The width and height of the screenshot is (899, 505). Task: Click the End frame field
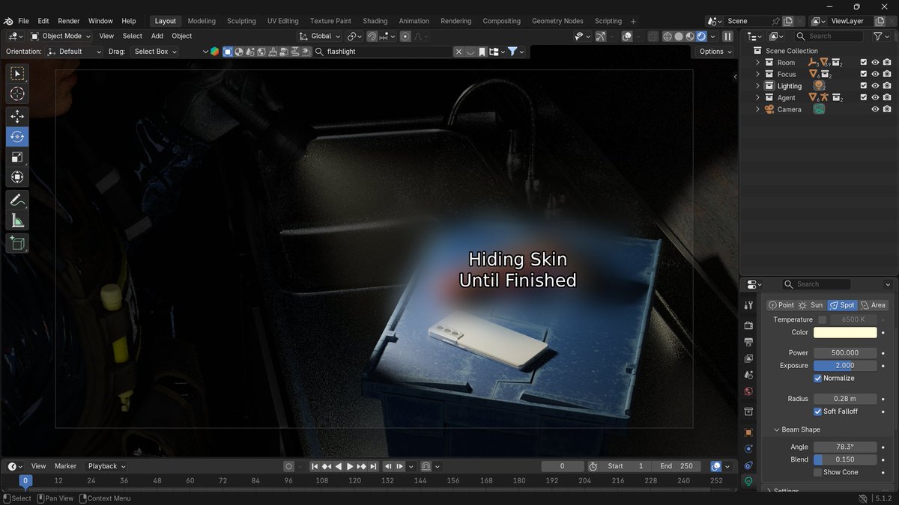tap(676, 466)
